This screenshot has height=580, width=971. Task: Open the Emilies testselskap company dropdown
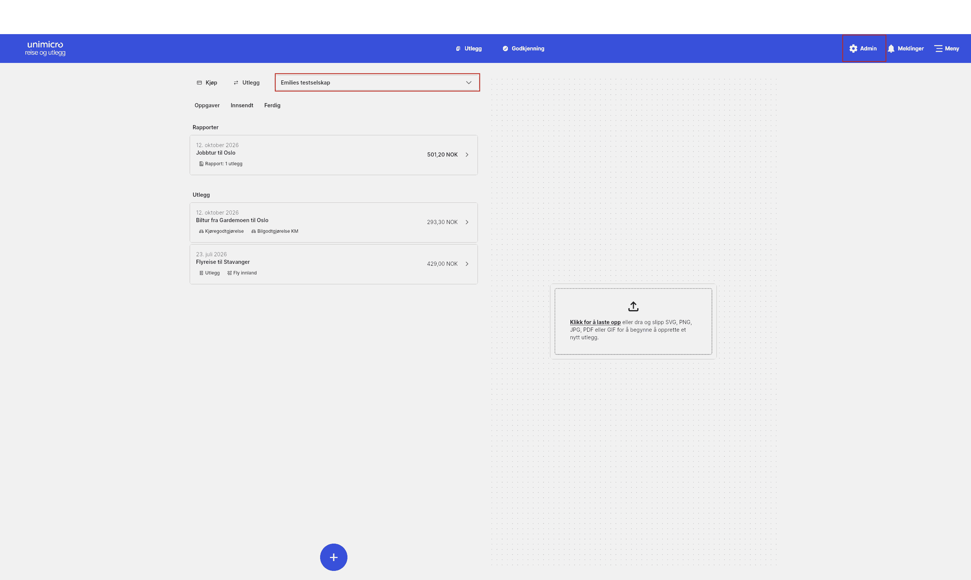377,83
